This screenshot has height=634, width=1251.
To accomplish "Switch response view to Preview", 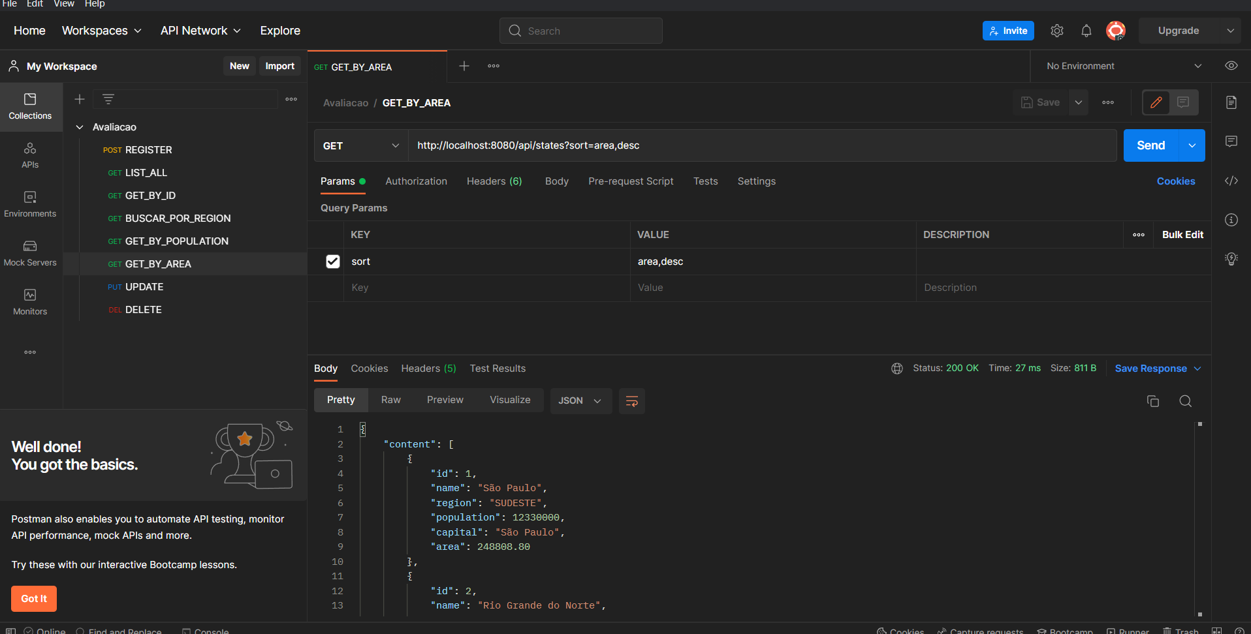I will 445,400.
